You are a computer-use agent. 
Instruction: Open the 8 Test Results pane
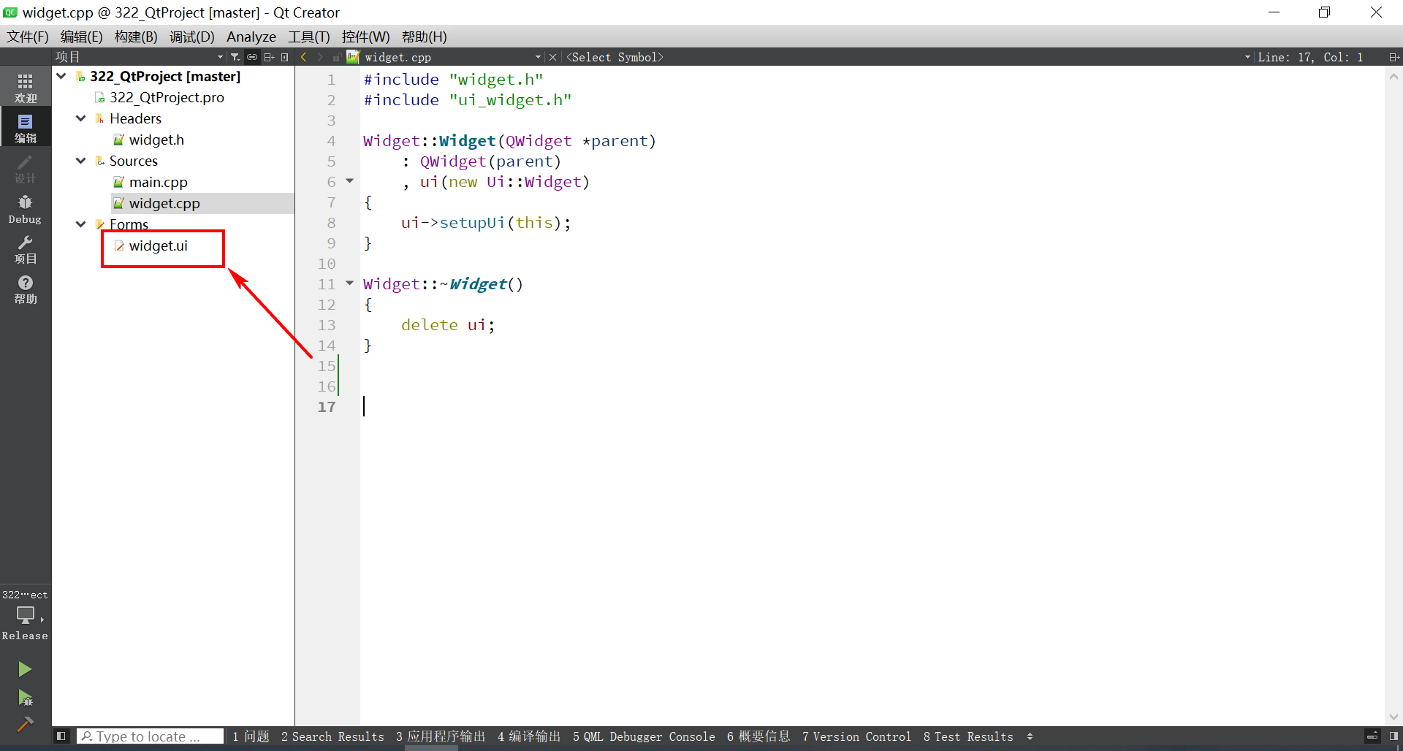(x=968, y=736)
